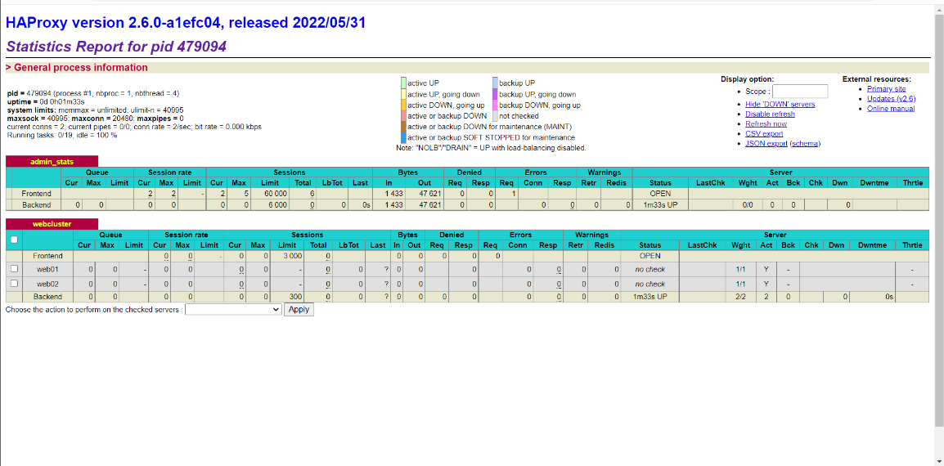Open the Primary site link

click(886, 88)
